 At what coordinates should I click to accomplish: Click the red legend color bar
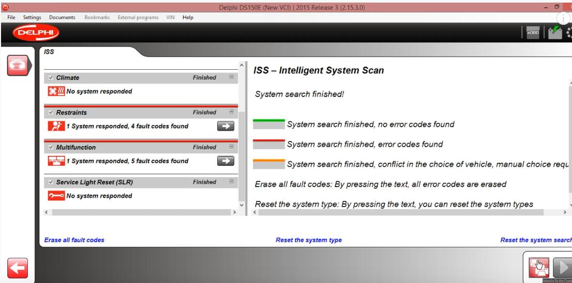tap(268, 144)
